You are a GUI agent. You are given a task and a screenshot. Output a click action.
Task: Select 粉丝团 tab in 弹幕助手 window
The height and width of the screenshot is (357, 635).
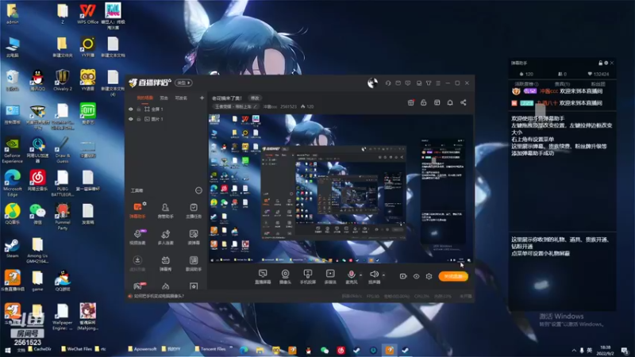(598, 84)
